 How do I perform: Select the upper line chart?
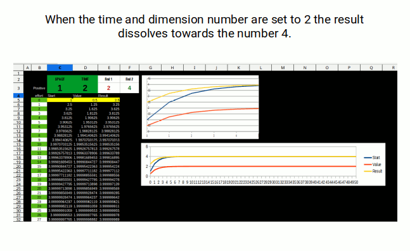200,107
